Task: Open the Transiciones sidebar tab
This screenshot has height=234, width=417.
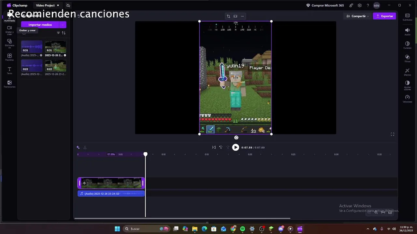Action: point(9,84)
